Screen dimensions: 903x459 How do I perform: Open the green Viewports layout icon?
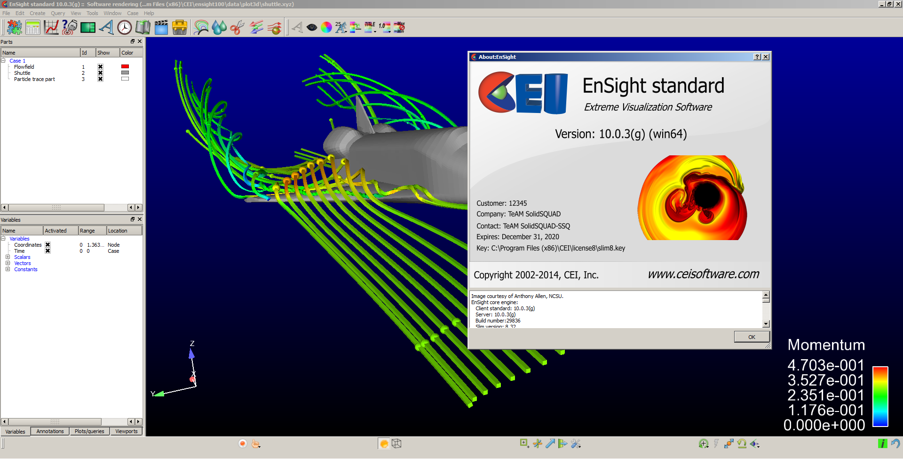88,27
